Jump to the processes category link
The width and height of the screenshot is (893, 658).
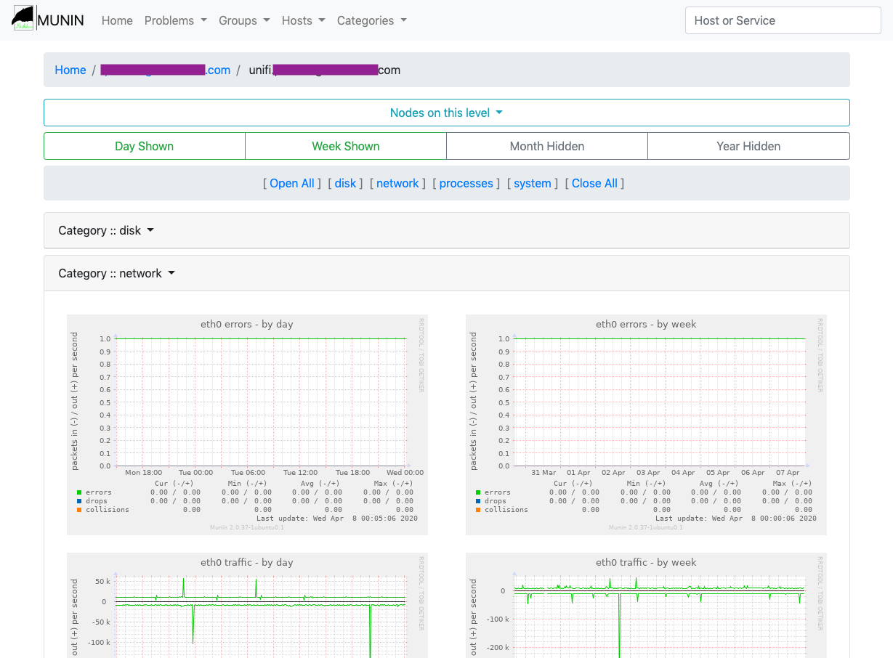click(466, 183)
